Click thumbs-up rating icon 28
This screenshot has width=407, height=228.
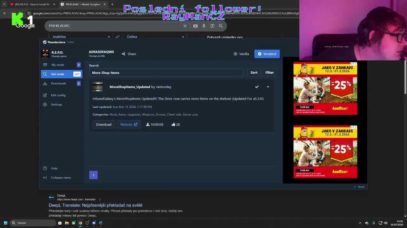point(174,124)
